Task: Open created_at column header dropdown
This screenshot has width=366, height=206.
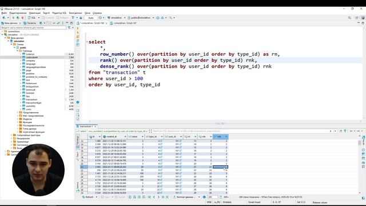Action: pos(125,137)
